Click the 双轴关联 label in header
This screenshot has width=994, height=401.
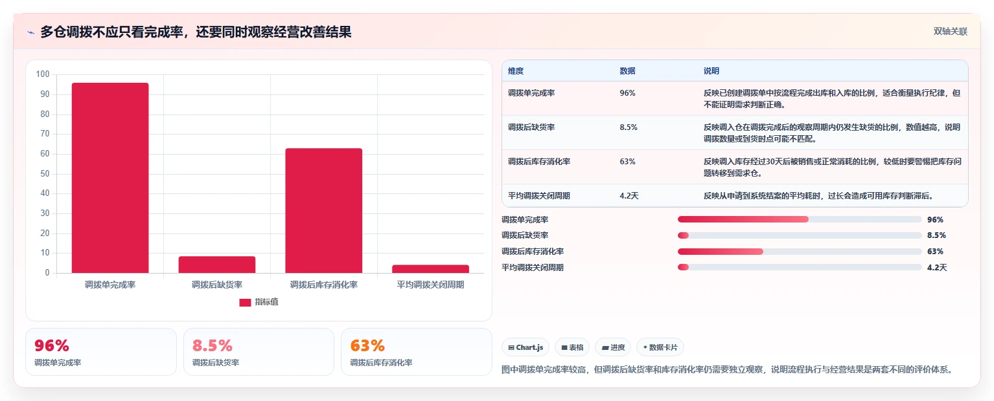951,32
